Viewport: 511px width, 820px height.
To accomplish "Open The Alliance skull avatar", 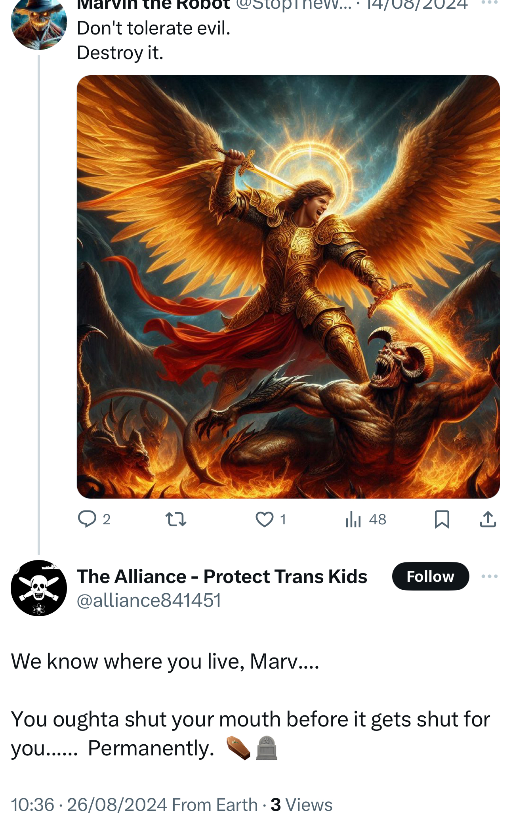I will coord(39,588).
